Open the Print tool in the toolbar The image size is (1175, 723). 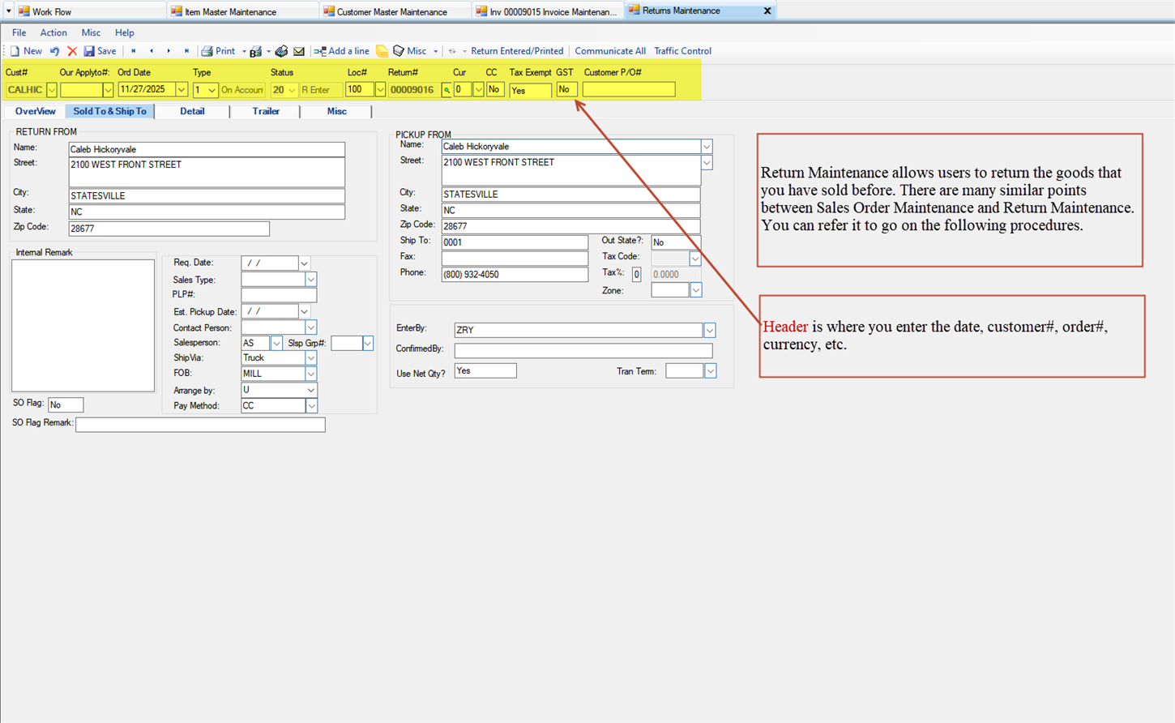220,51
